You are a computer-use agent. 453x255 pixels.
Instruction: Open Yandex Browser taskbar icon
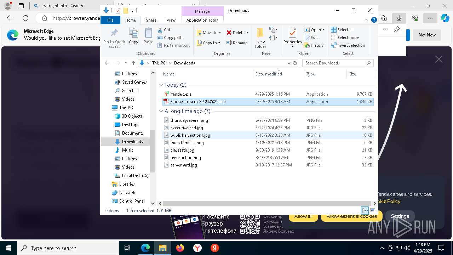197,248
